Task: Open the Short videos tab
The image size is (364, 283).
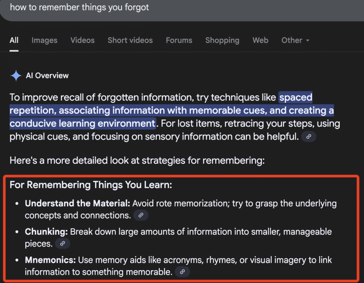Action: tap(130, 40)
